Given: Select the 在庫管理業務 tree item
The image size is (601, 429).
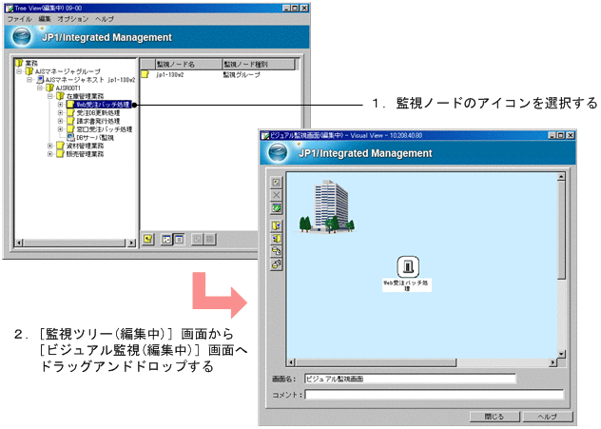Looking at the screenshot, I should (85, 96).
